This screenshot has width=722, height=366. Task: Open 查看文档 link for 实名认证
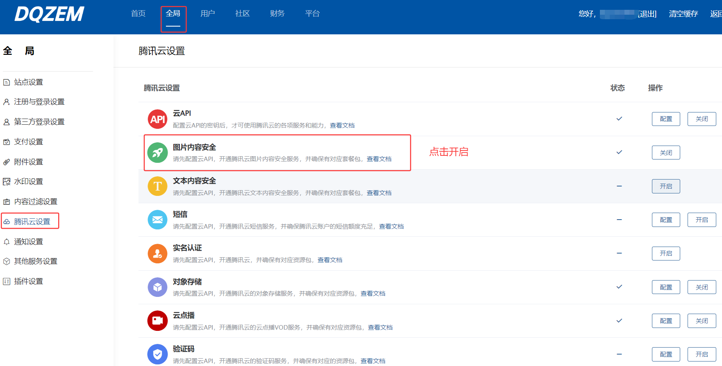tap(329, 260)
